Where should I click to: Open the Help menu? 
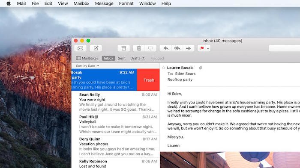[x=166, y=3]
